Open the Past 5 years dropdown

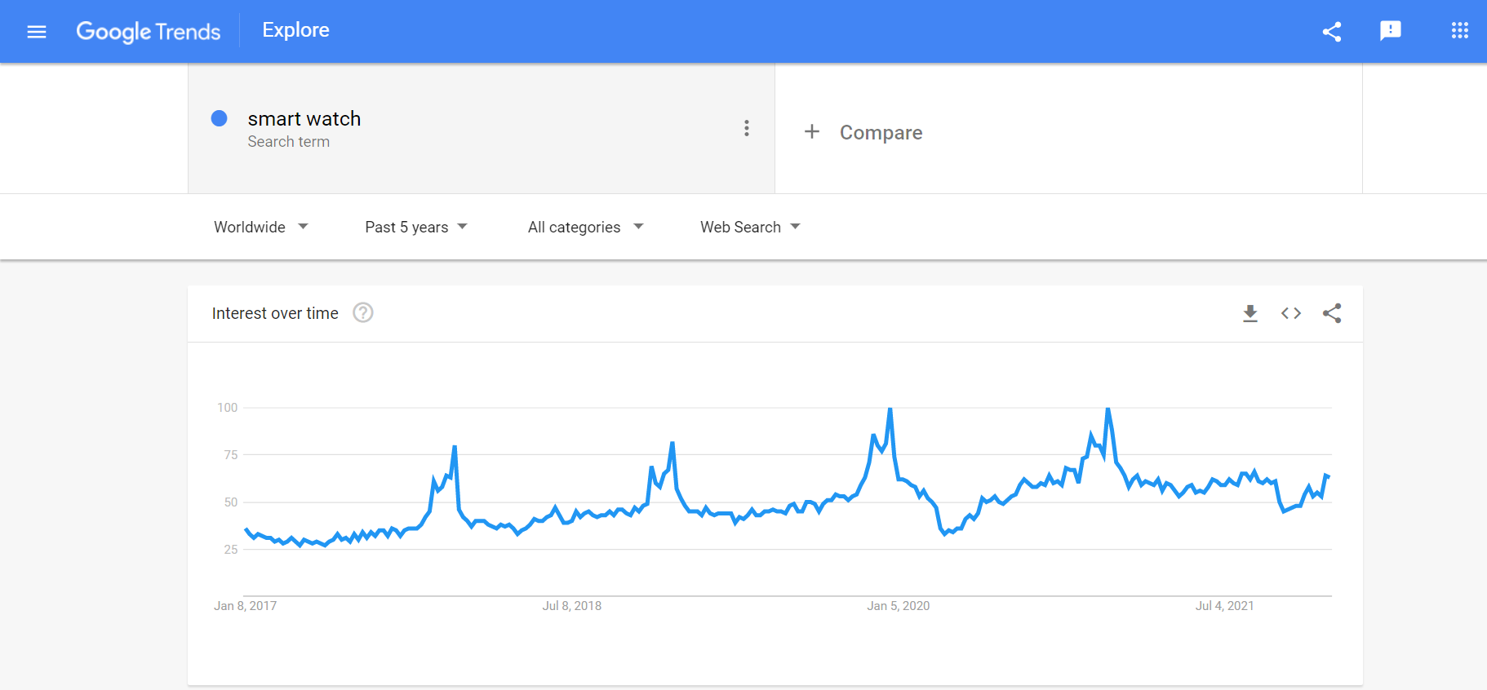pyautogui.click(x=416, y=227)
